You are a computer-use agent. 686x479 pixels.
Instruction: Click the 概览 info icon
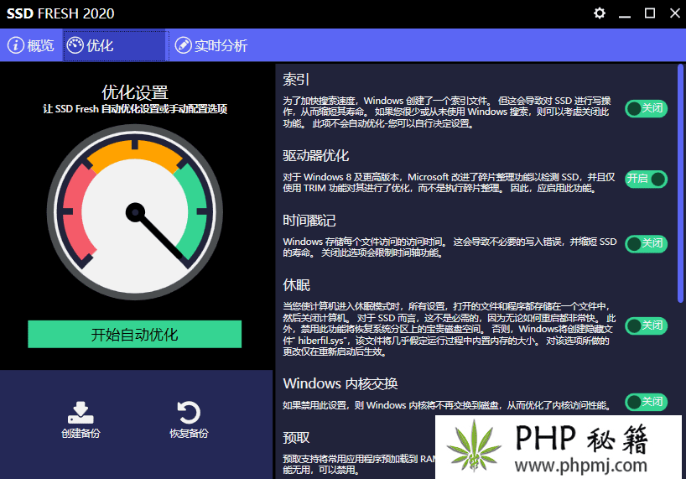(x=16, y=45)
